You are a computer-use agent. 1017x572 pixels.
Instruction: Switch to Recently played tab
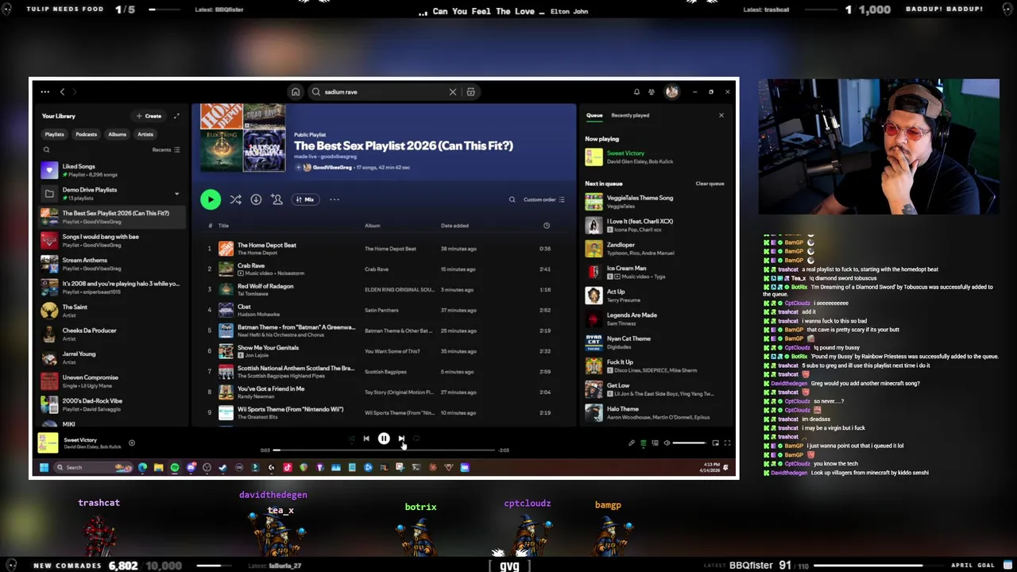pyautogui.click(x=630, y=115)
